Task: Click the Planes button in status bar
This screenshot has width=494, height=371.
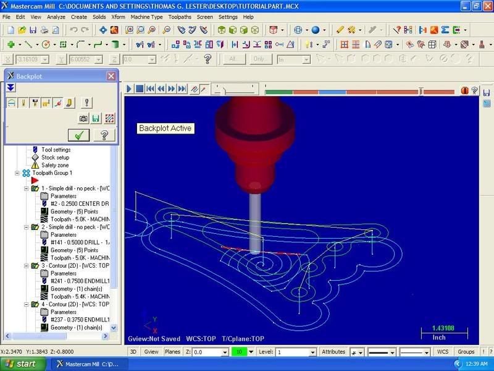Action: [x=172, y=352]
